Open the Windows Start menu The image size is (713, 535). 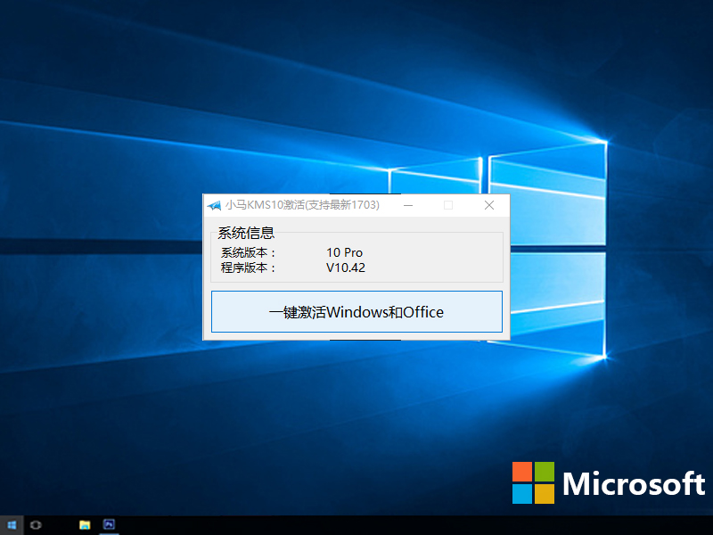pos(12,525)
